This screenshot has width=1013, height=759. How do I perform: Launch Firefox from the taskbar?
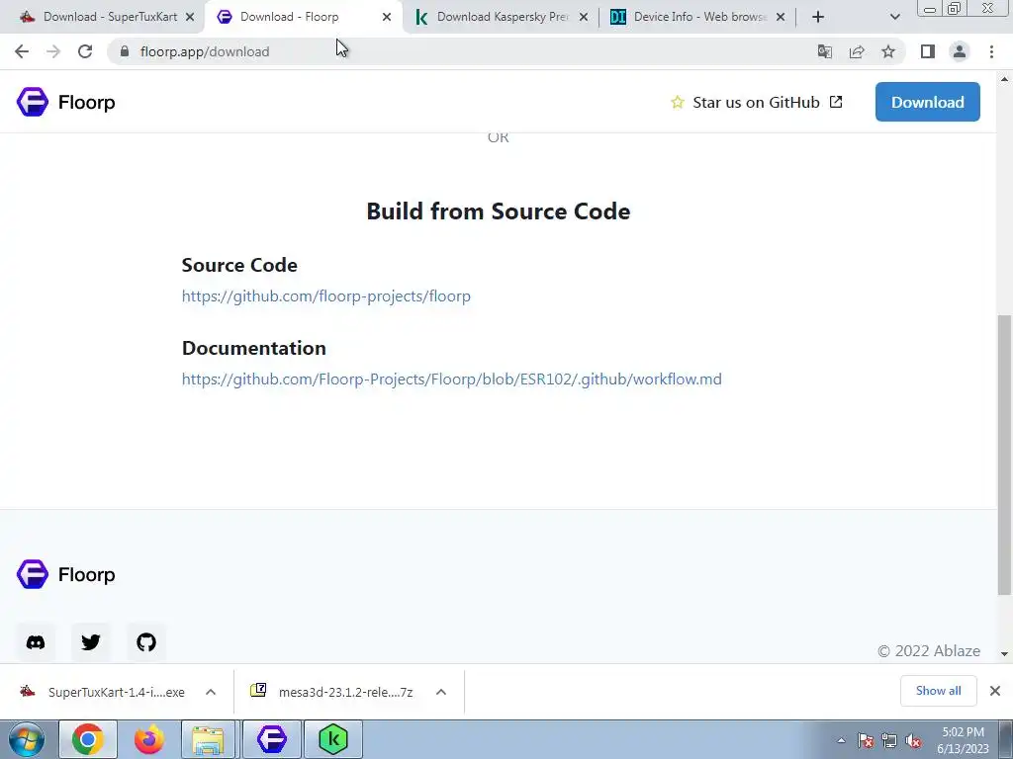149,739
